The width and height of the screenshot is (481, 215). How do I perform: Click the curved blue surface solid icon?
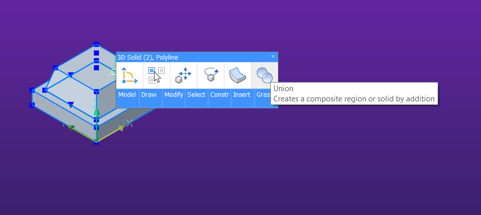coord(237,75)
